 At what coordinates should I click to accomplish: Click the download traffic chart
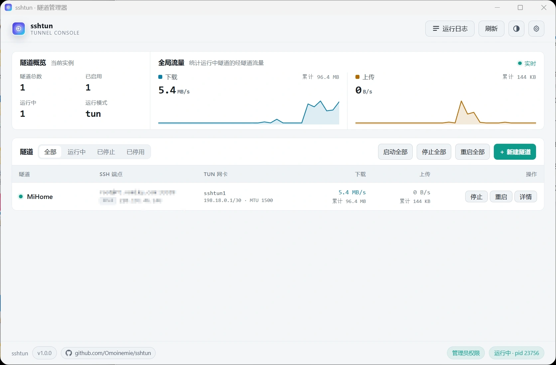[x=249, y=112]
